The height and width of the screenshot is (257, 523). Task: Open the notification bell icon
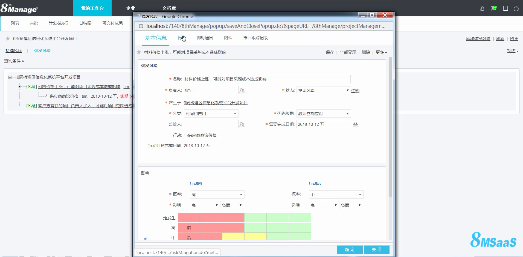coord(482,8)
